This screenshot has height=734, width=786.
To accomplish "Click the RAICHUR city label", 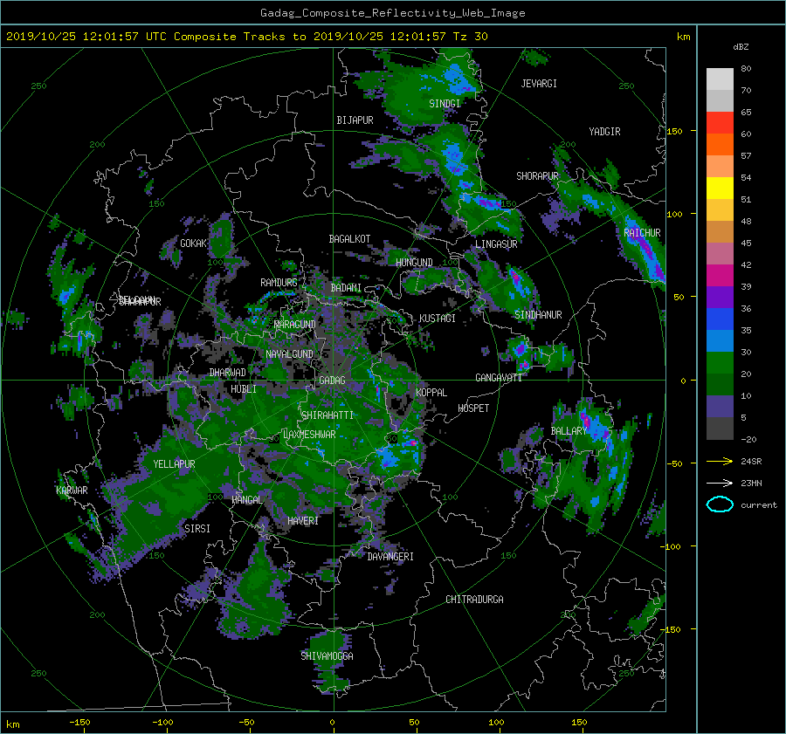I will 642,233.
